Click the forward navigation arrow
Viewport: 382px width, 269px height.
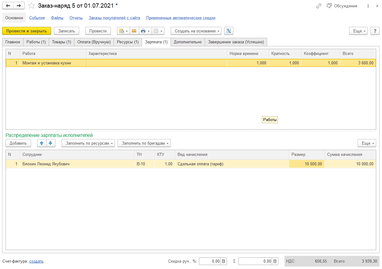pos(19,6)
